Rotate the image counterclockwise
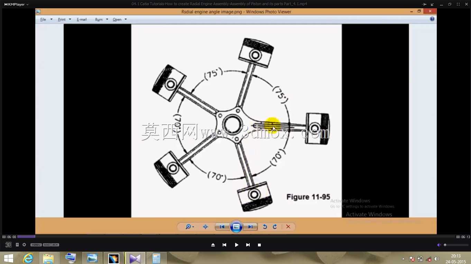 coord(265,227)
